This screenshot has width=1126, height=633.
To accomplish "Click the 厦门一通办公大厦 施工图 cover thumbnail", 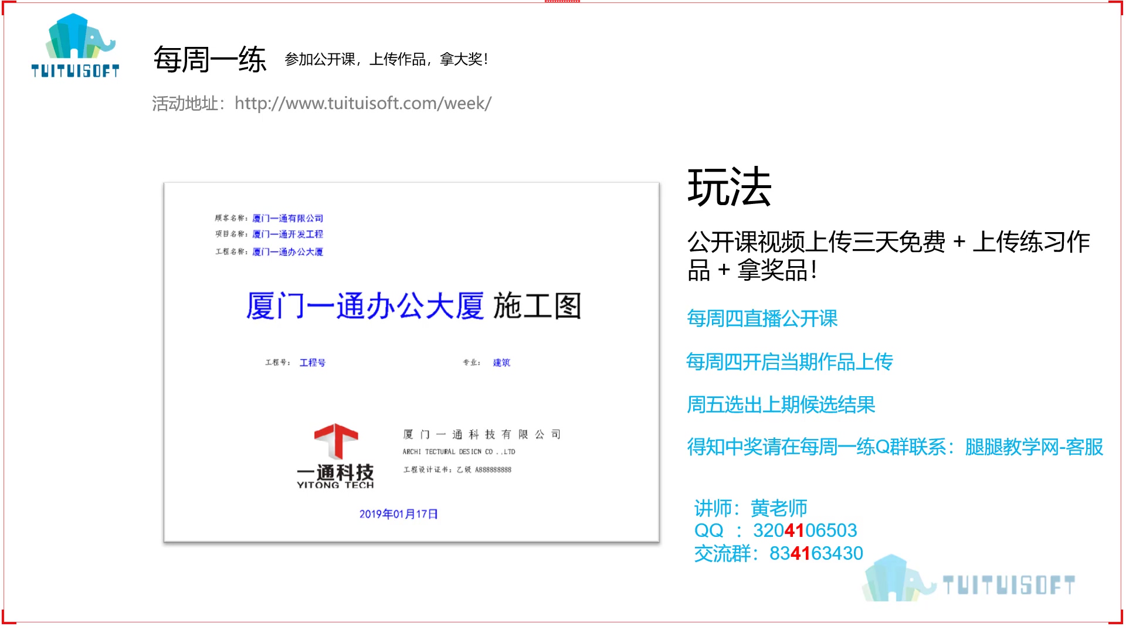I will pyautogui.click(x=412, y=362).
